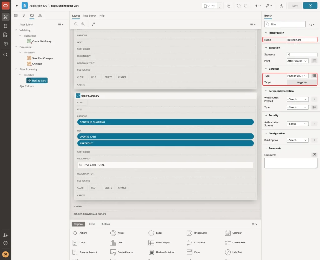Image resolution: width=320 pixels, height=260 pixels.
Task: Select the Page Search tab
Action: click(89, 16)
